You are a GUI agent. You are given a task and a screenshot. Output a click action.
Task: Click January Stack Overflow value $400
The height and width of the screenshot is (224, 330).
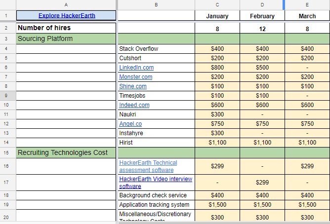pos(217,49)
